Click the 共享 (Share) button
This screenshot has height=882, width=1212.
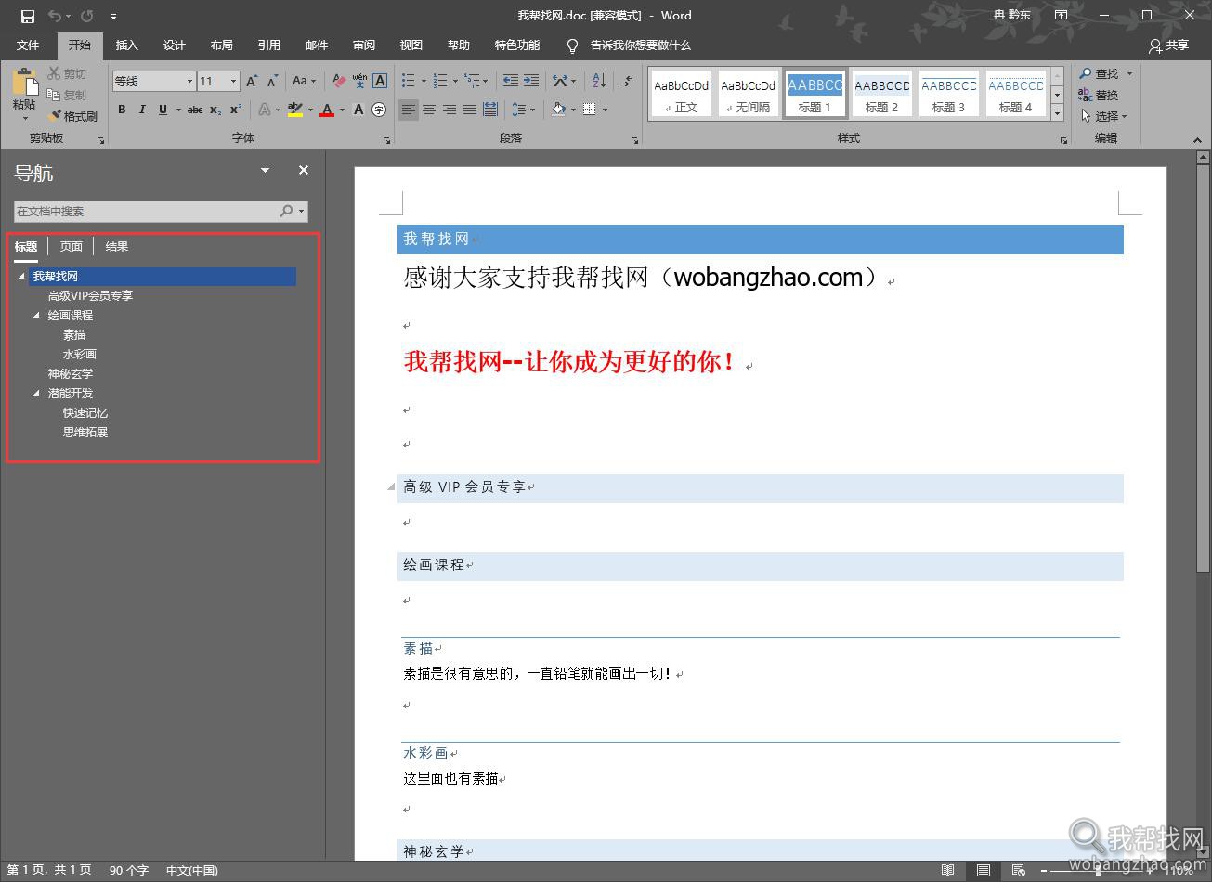tap(1169, 45)
